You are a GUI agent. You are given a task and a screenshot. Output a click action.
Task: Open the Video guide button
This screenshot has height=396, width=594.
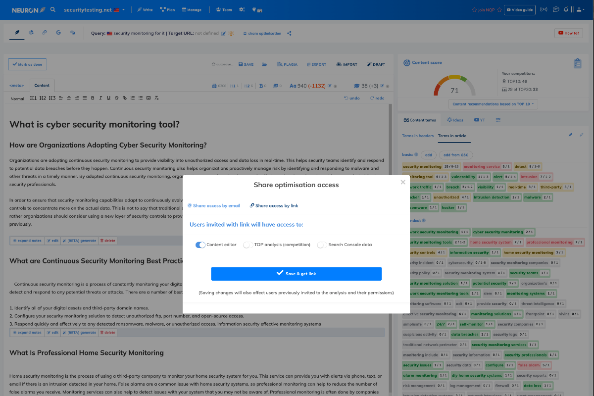tap(520, 9)
